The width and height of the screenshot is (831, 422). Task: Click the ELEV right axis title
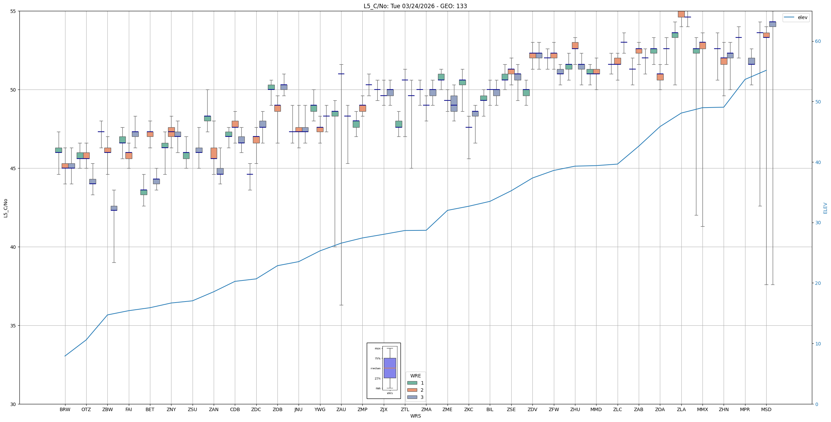click(825, 208)
